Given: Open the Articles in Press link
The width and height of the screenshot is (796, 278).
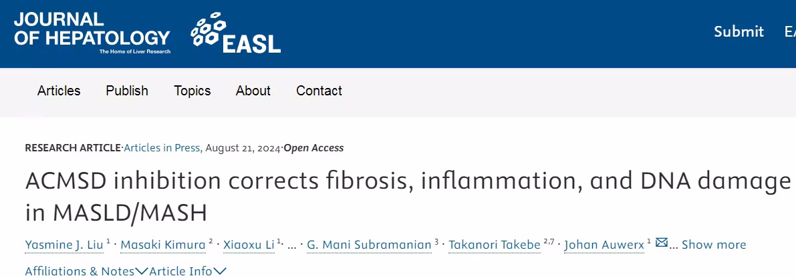Looking at the screenshot, I should [162, 147].
